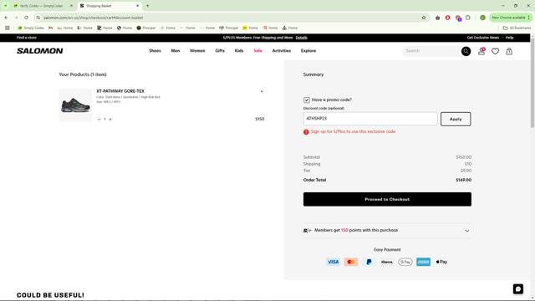The height and width of the screenshot is (301, 535).
Task: Open Help link in top bar
Action: [509, 38]
